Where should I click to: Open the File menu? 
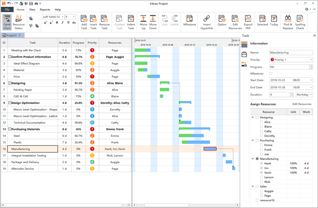7,10
